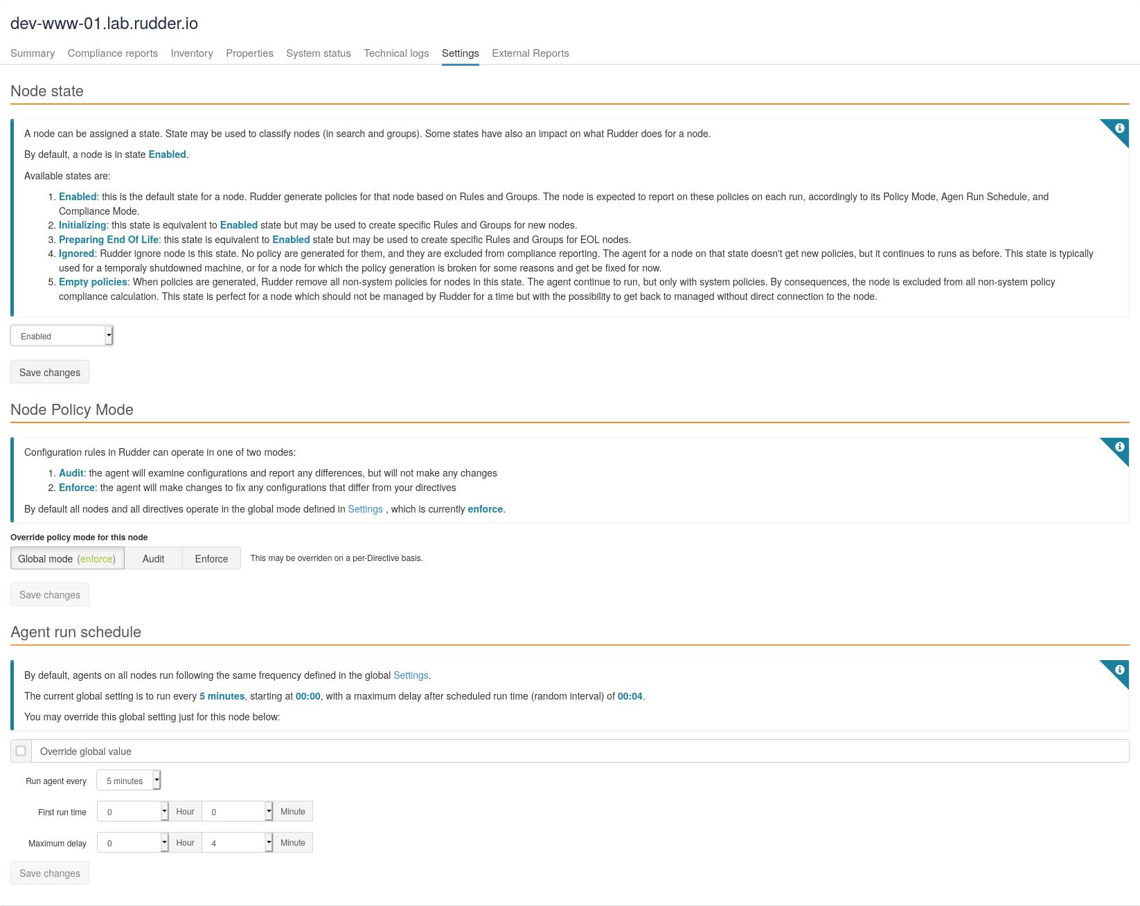This screenshot has width=1140, height=906.
Task: Switch node policy mode to Enforce
Action: [x=211, y=558]
